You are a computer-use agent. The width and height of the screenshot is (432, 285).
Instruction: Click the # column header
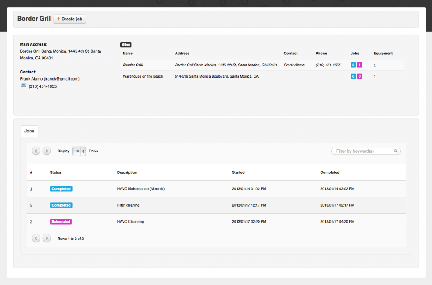pos(31,172)
